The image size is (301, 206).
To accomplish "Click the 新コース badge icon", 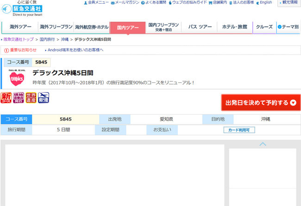I will point(6,98).
